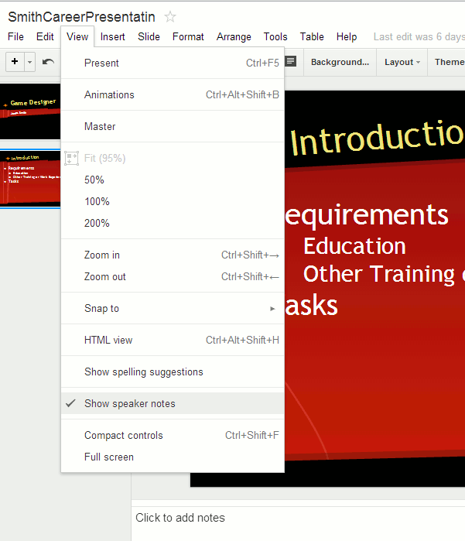Click the Other Training bullet on slide
The height and width of the screenshot is (541, 465).
384,274
